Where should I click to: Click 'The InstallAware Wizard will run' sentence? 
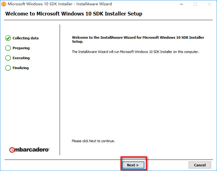[135, 52]
